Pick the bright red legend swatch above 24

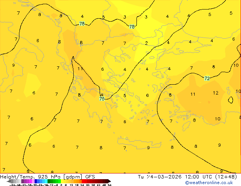tap(83, 181)
